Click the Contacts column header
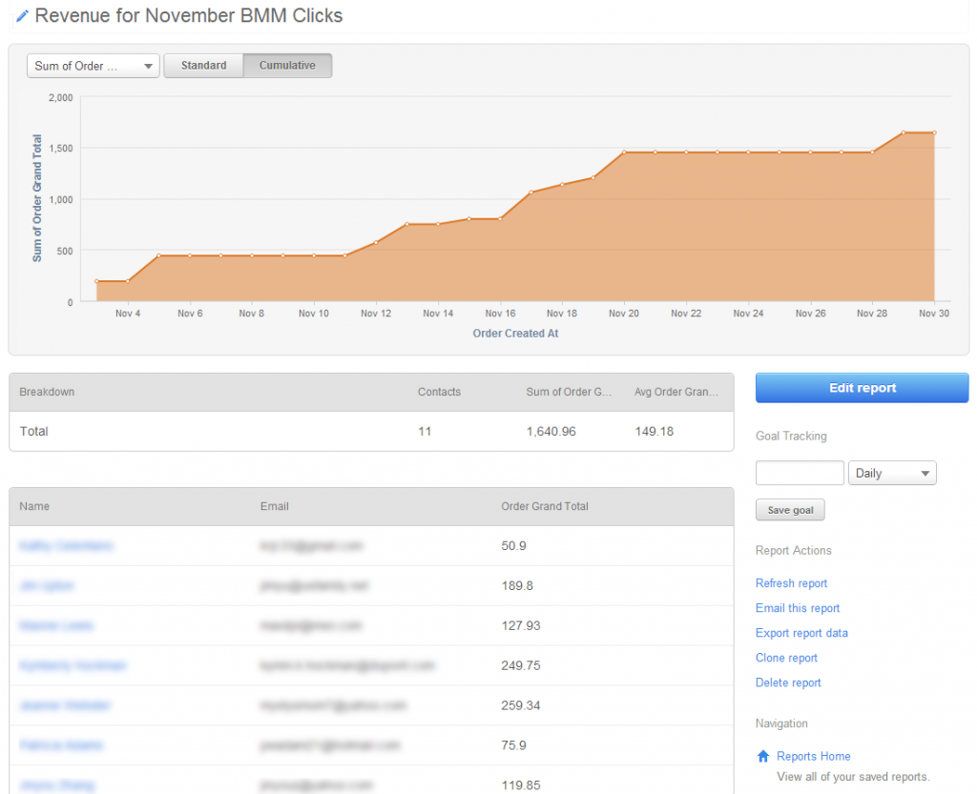 tap(439, 392)
